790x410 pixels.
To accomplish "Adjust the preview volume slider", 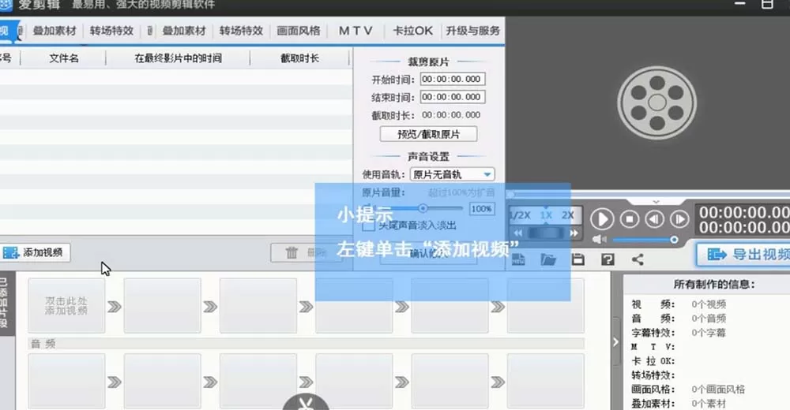I will (645, 240).
